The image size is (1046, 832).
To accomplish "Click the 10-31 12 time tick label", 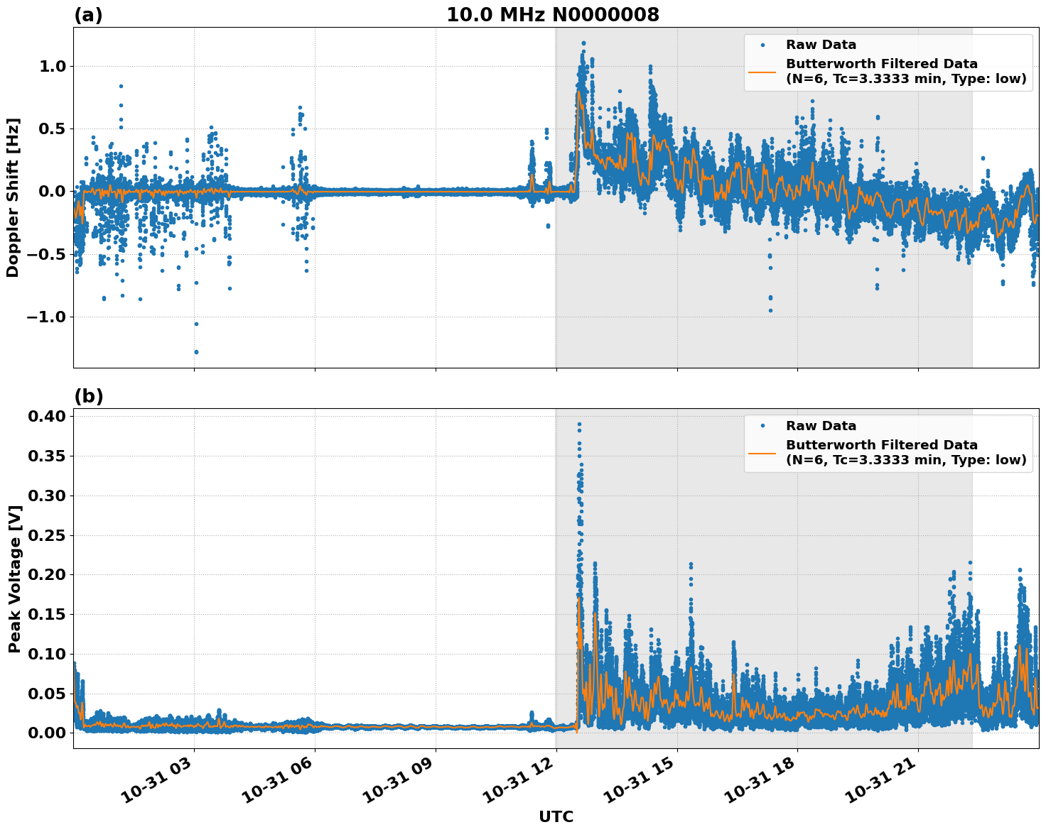I will tap(525, 783).
